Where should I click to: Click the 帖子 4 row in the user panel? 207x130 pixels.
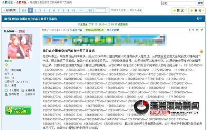tap(9, 74)
